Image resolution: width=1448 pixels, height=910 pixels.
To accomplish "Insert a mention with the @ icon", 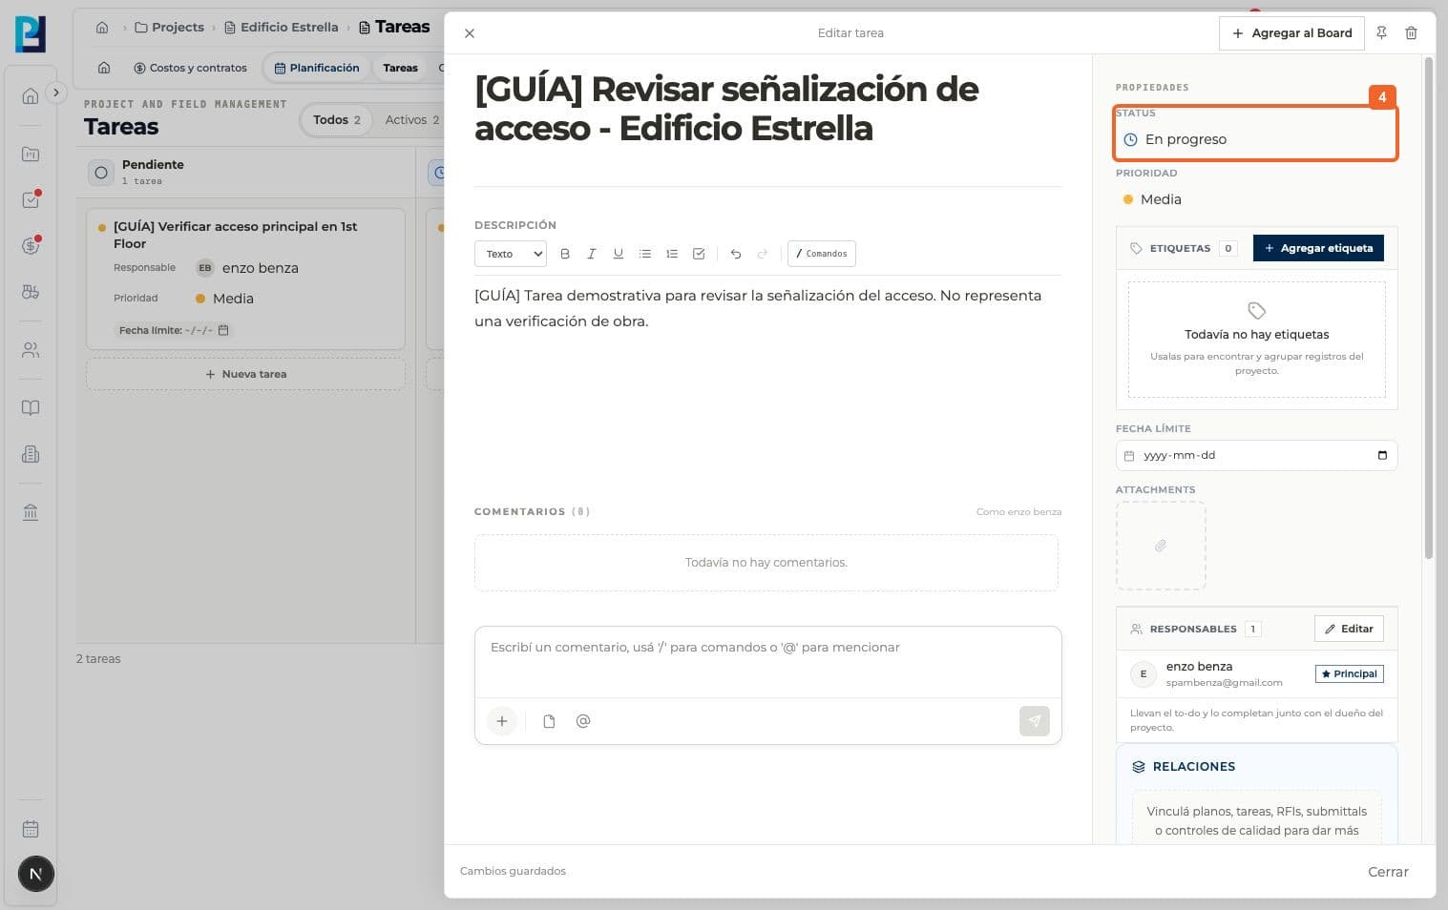I will (x=583, y=721).
